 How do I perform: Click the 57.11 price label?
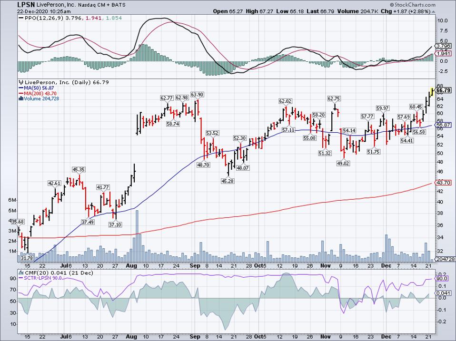[x=288, y=130]
